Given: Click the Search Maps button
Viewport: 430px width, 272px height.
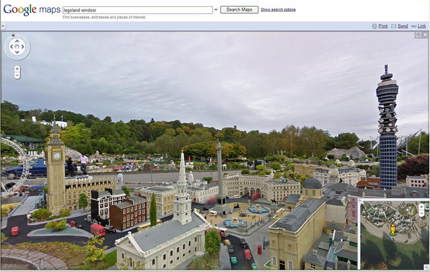Looking at the screenshot, I should point(239,10).
